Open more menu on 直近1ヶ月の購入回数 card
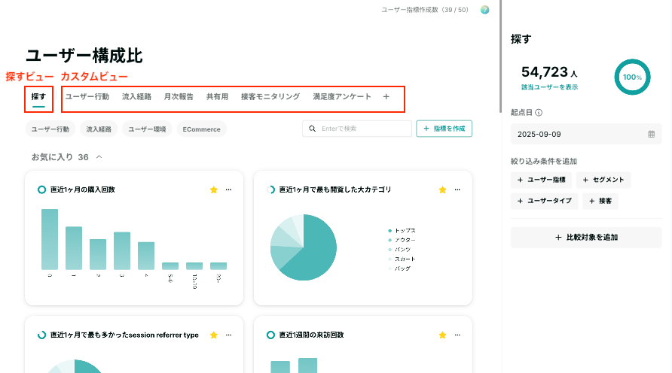Screen dimensions: 672x373 click(x=228, y=190)
